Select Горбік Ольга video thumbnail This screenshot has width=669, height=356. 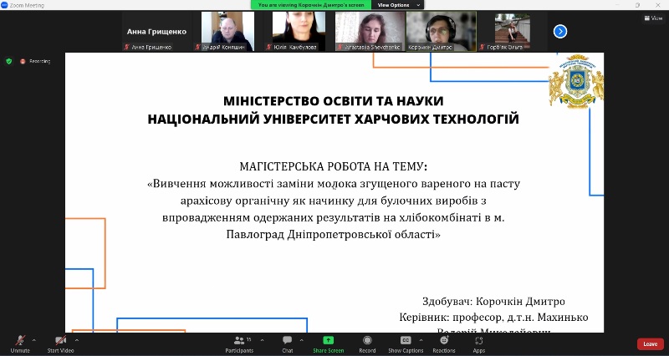click(512, 32)
